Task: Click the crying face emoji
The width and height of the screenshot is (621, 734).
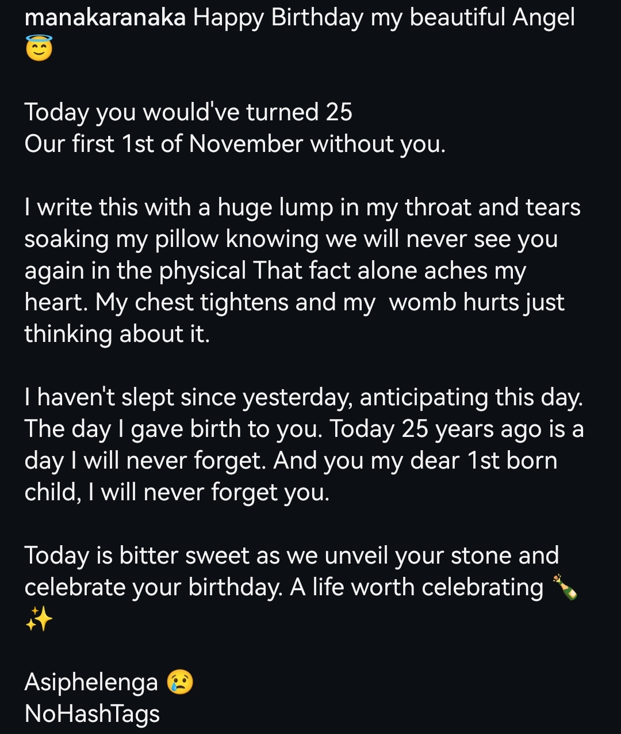Action: click(180, 682)
